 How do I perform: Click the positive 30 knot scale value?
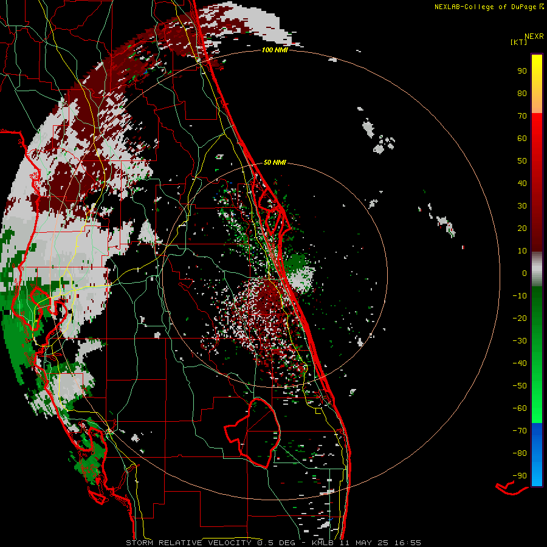click(522, 206)
